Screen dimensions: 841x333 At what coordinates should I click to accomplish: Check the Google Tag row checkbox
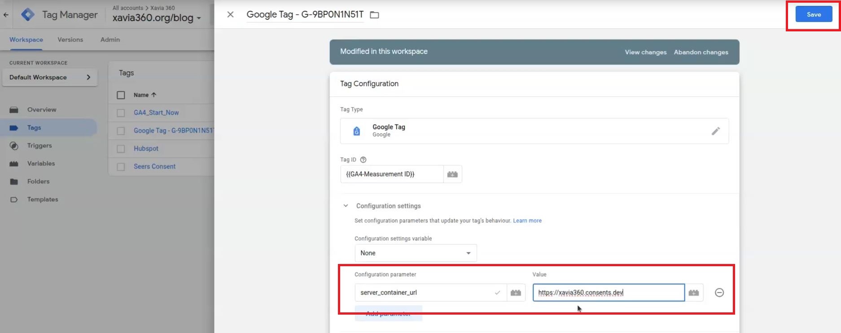pos(121,131)
